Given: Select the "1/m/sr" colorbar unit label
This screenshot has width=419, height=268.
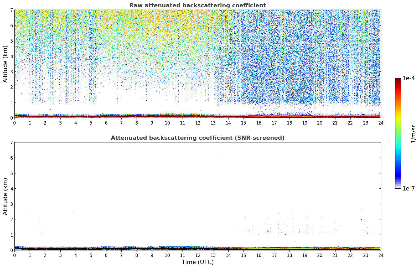Looking at the screenshot, I should (413, 134).
